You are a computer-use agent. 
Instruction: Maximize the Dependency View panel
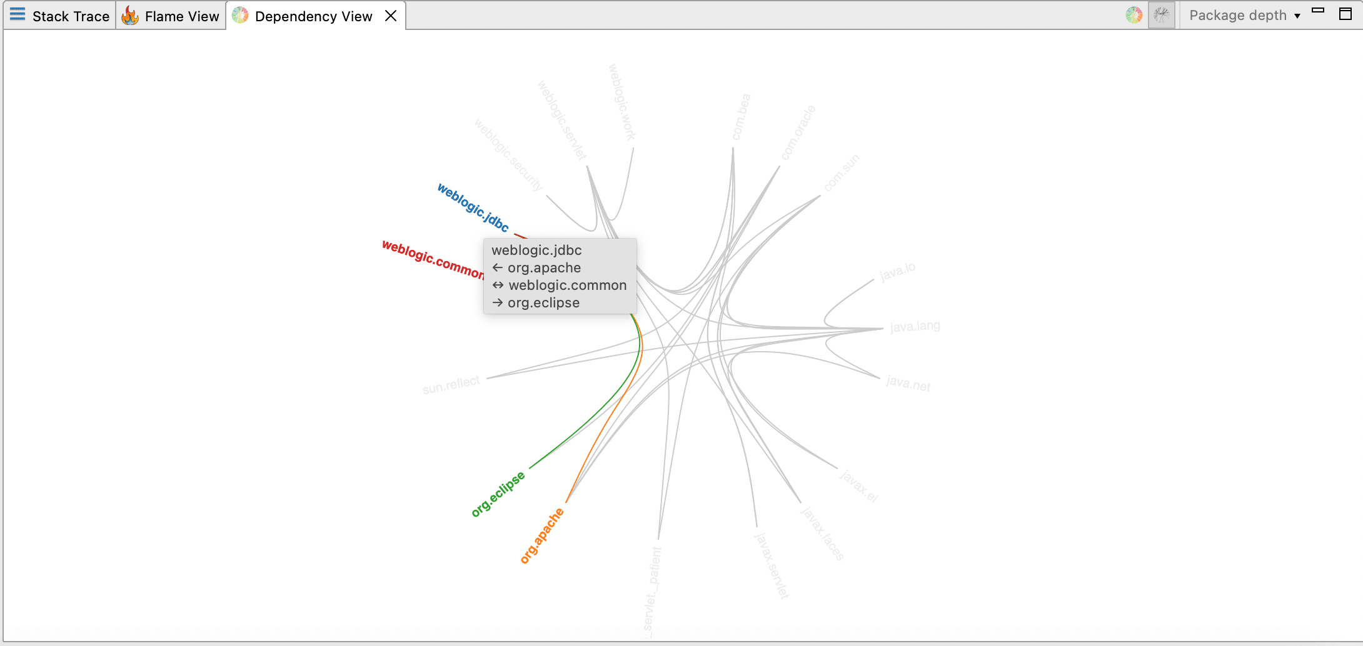[x=1345, y=14]
